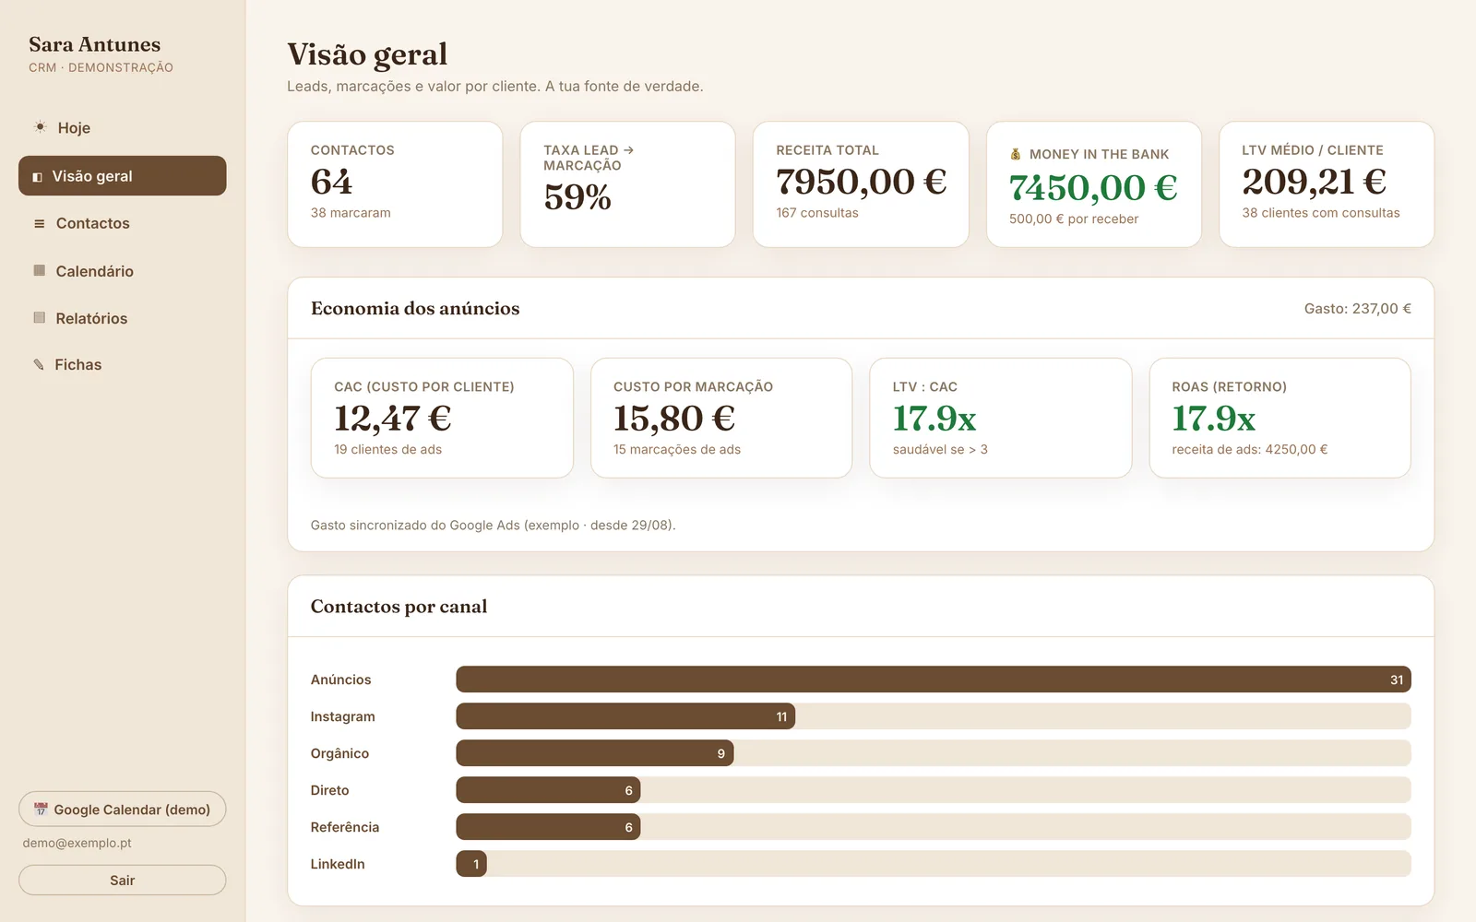Click the money bag icon in Money in the Bank card
1476x922 pixels.
[1016, 154]
